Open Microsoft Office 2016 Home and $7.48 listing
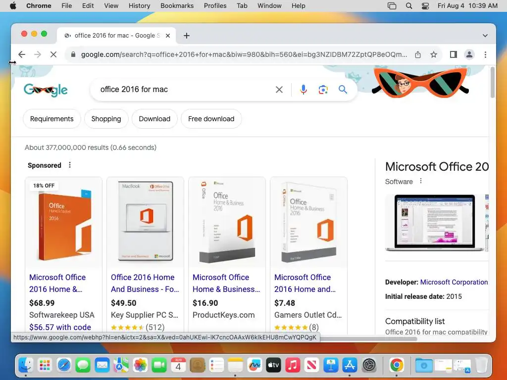This screenshot has height=380, width=507. (305, 283)
